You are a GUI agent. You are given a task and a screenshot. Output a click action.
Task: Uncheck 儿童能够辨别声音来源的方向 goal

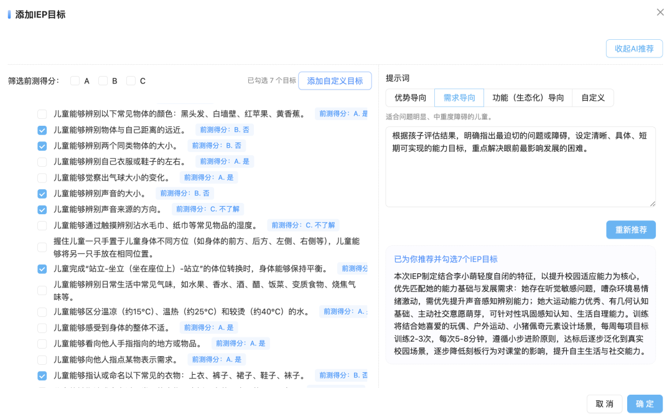(42, 209)
